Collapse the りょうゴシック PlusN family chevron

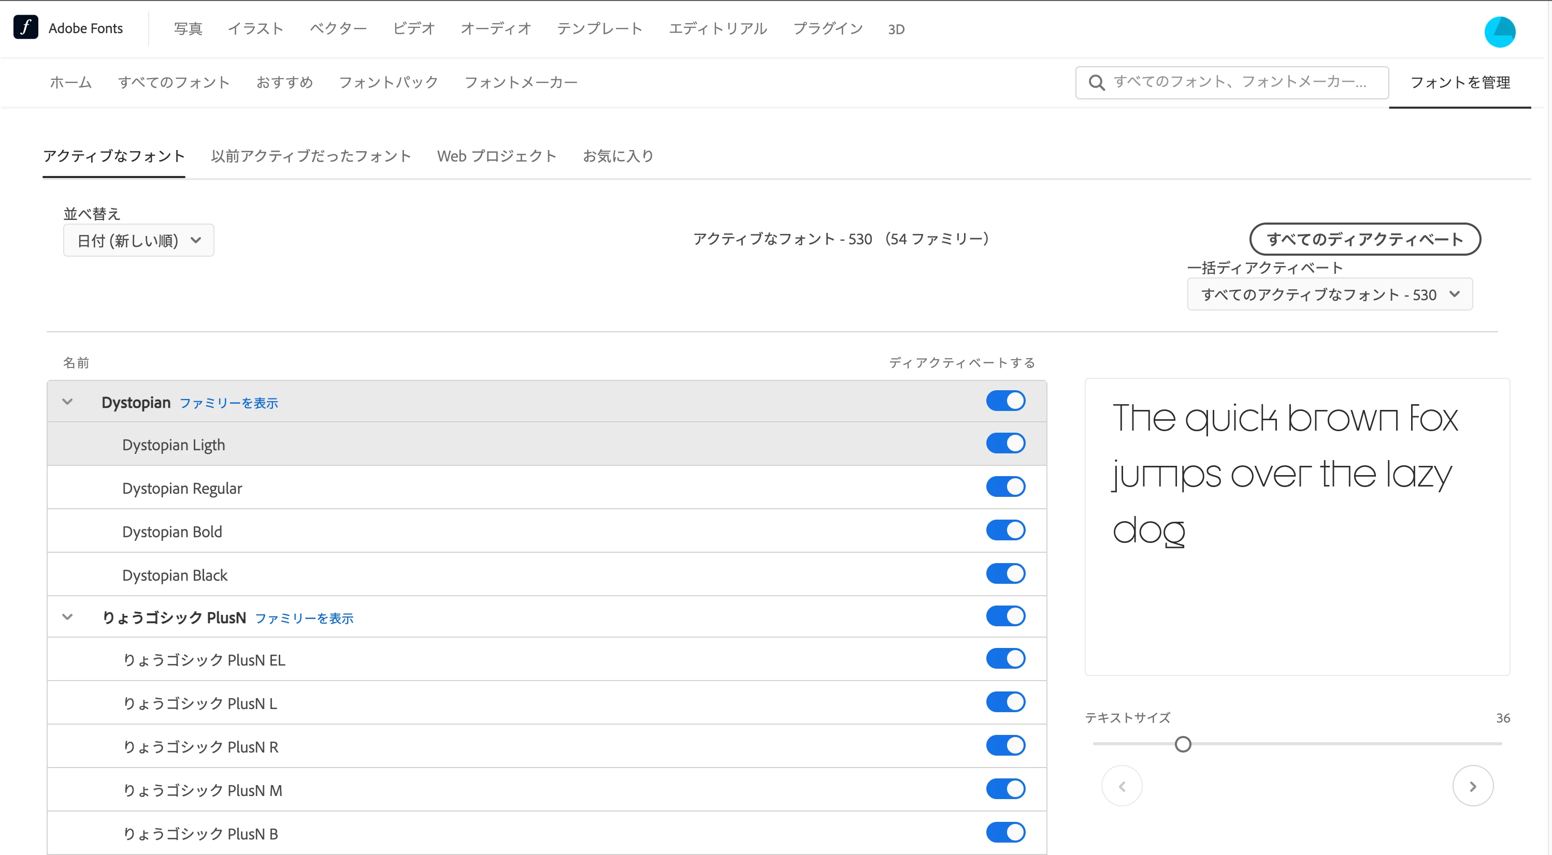67,616
